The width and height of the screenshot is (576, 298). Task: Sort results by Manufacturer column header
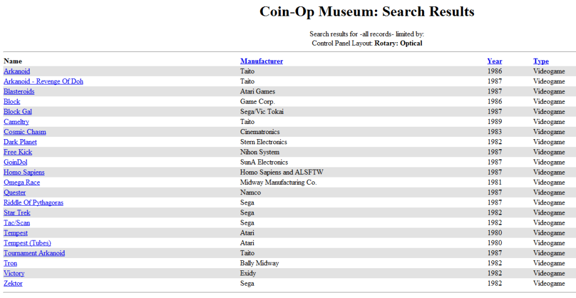coord(262,61)
